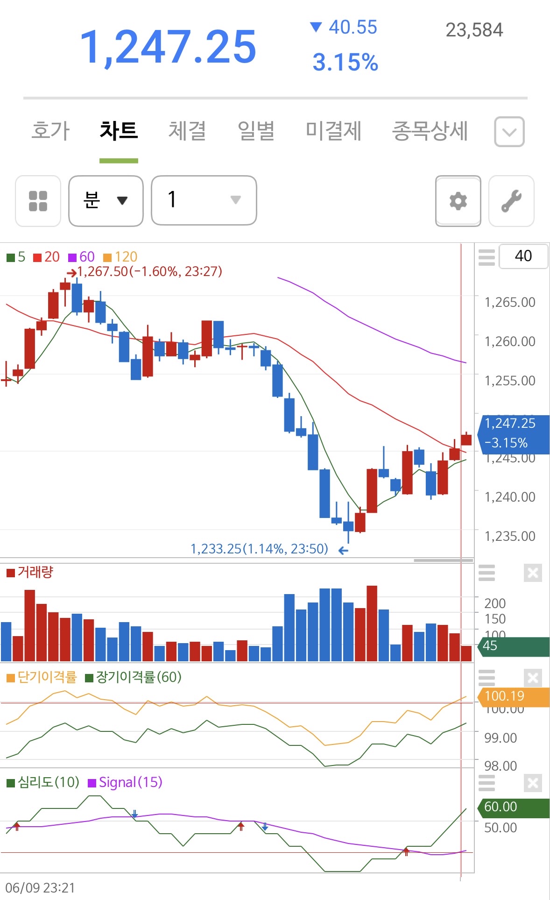Toggle the 20-period moving average legend
The image size is (550, 900).
tap(46, 257)
